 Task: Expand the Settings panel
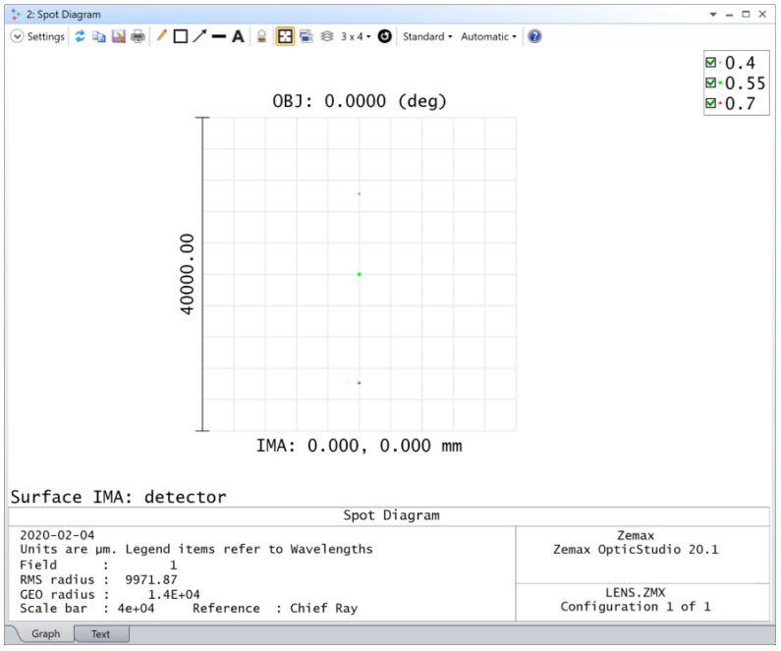(x=37, y=36)
